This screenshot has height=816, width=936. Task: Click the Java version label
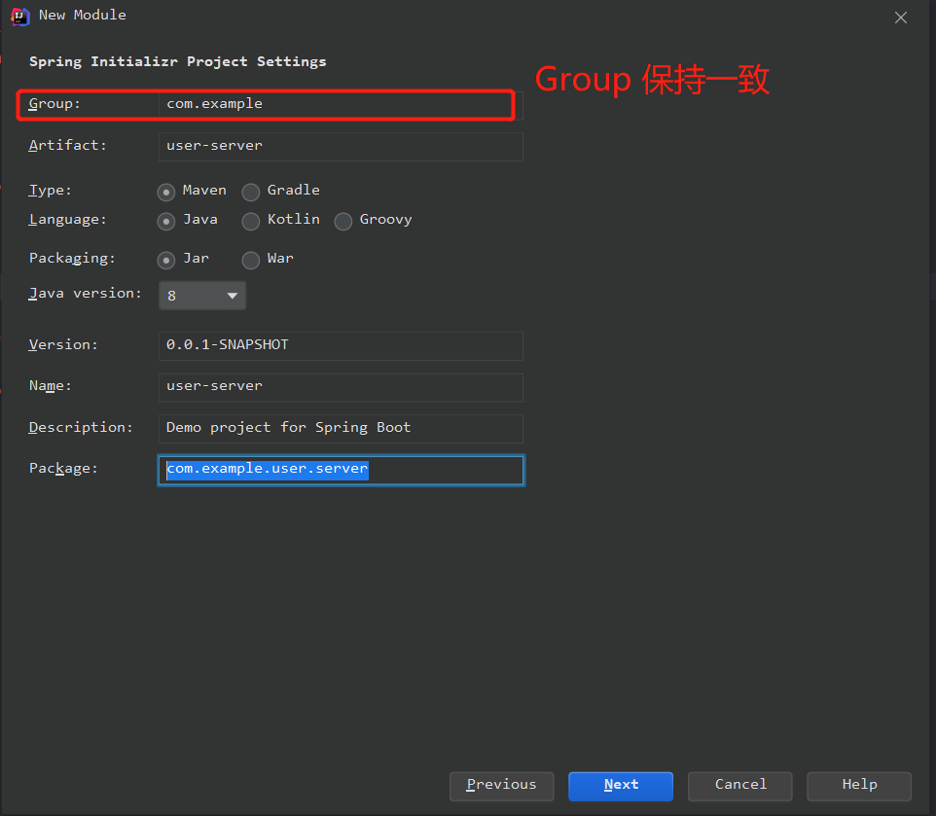click(x=86, y=294)
